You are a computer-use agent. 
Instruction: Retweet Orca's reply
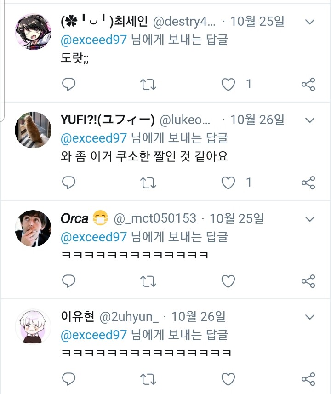pyautogui.click(x=148, y=280)
